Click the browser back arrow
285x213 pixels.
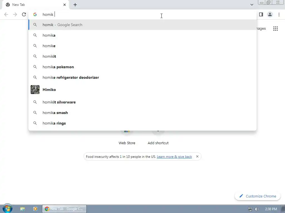(x=6, y=14)
